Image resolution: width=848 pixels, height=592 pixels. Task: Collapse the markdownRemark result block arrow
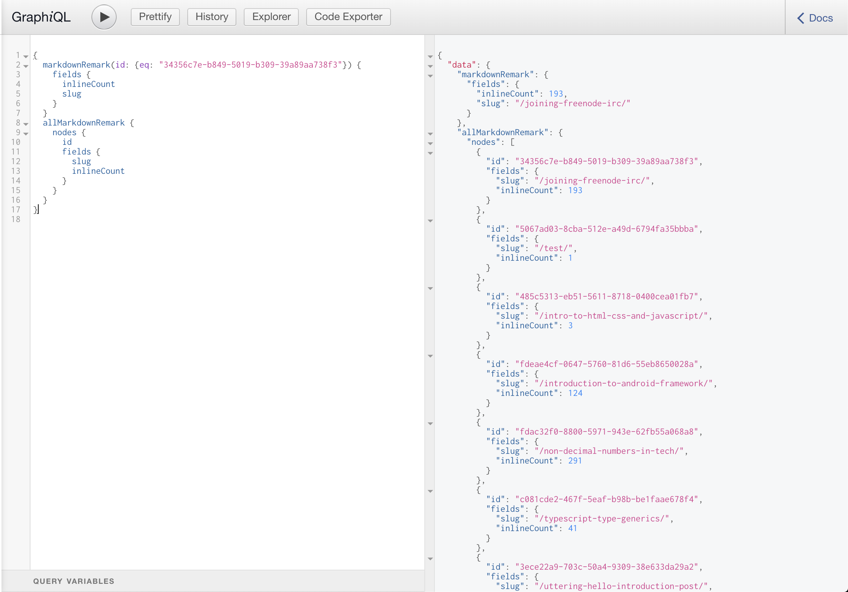pyautogui.click(x=430, y=76)
